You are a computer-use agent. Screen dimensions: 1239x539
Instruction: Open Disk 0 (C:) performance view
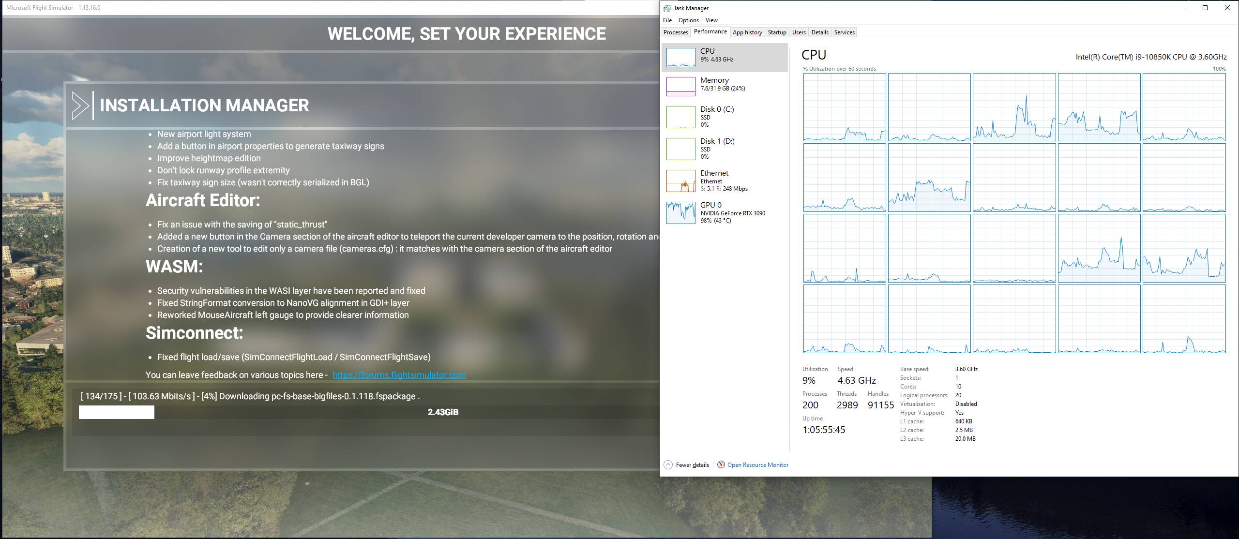680,117
